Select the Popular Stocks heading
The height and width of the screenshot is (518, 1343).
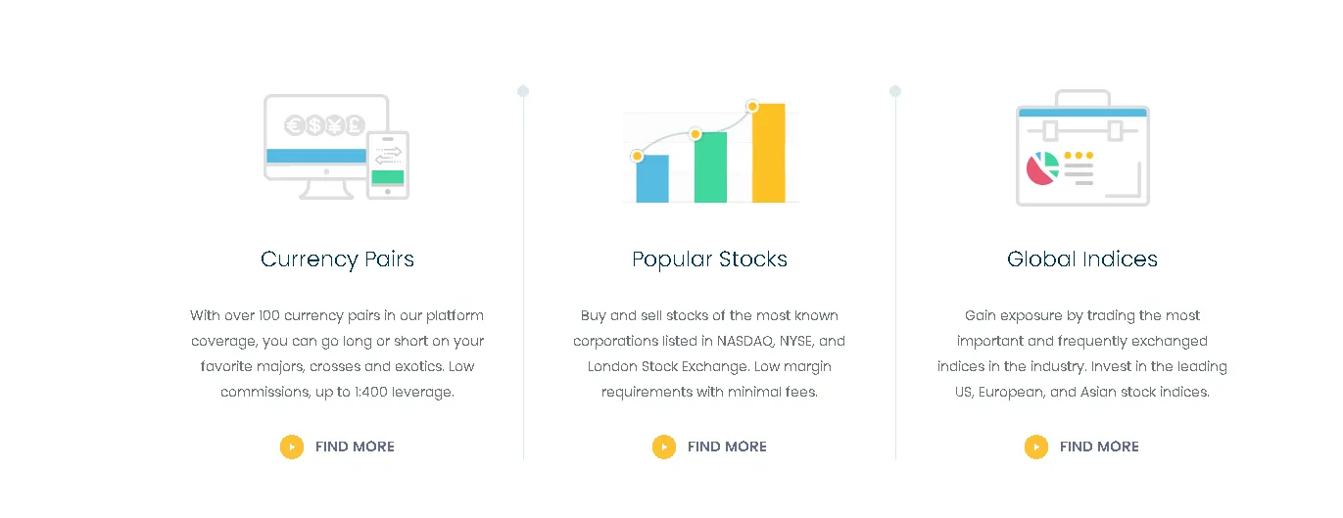[x=710, y=259]
